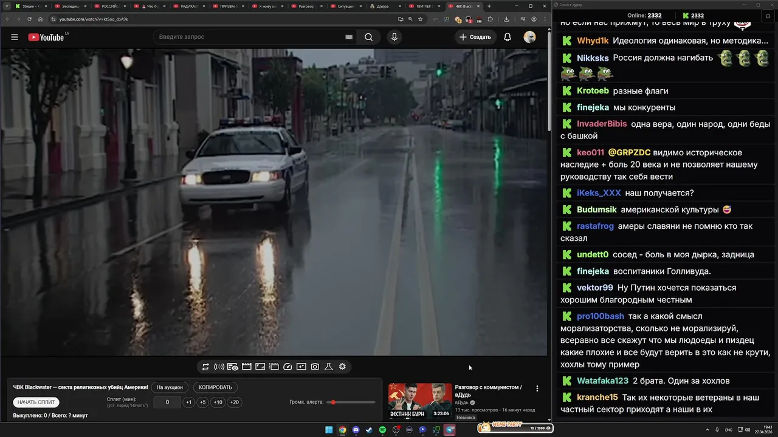Open a new browser tab

(x=489, y=6)
